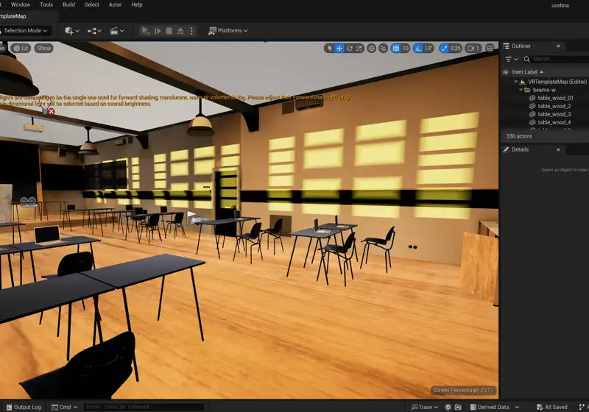This screenshot has width=589, height=412.
Task: Click the add content cube icon
Action: (x=69, y=31)
